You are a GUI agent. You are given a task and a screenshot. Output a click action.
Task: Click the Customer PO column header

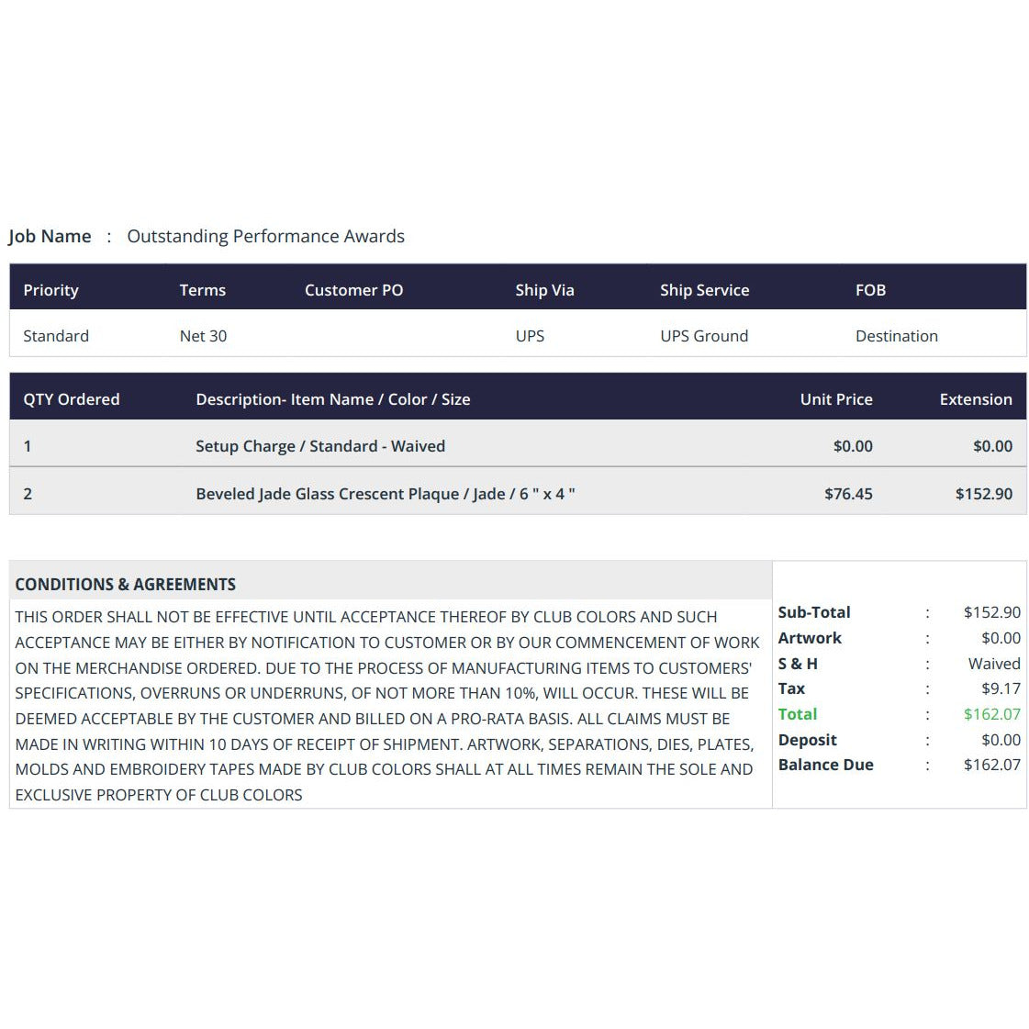coord(353,290)
